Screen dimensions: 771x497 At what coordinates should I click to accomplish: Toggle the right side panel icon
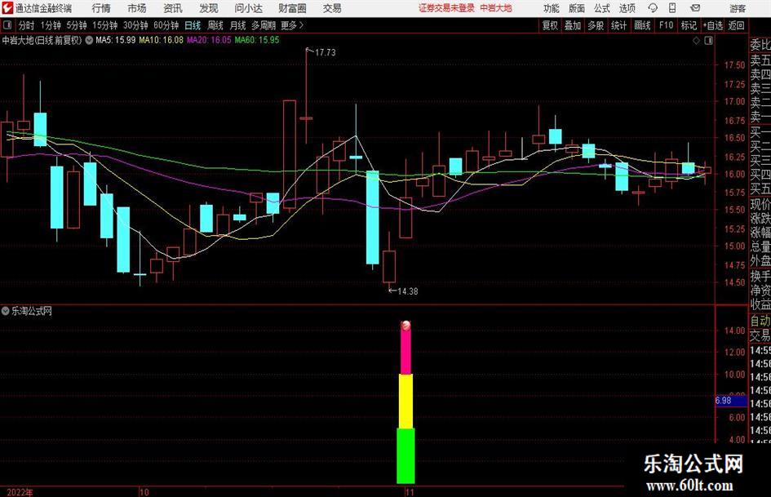tap(708, 40)
